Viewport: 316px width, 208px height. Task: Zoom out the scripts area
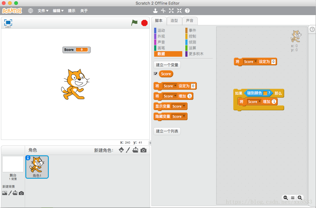(285, 198)
